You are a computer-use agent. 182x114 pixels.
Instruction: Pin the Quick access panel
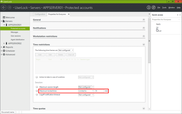point(178,15)
